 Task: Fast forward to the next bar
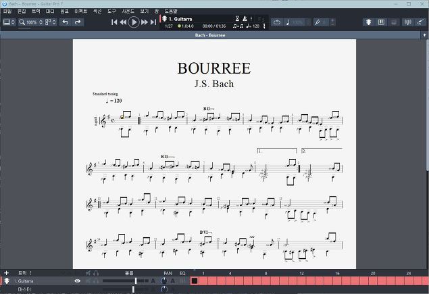144,22
